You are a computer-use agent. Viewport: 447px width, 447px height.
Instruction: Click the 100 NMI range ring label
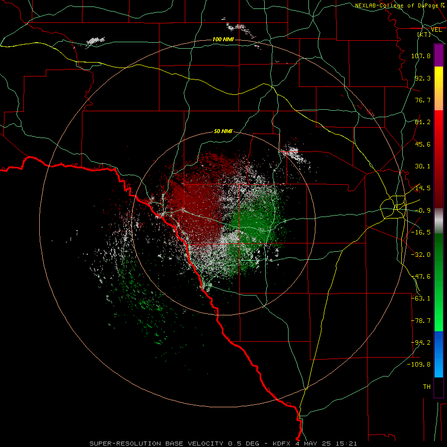(223, 39)
